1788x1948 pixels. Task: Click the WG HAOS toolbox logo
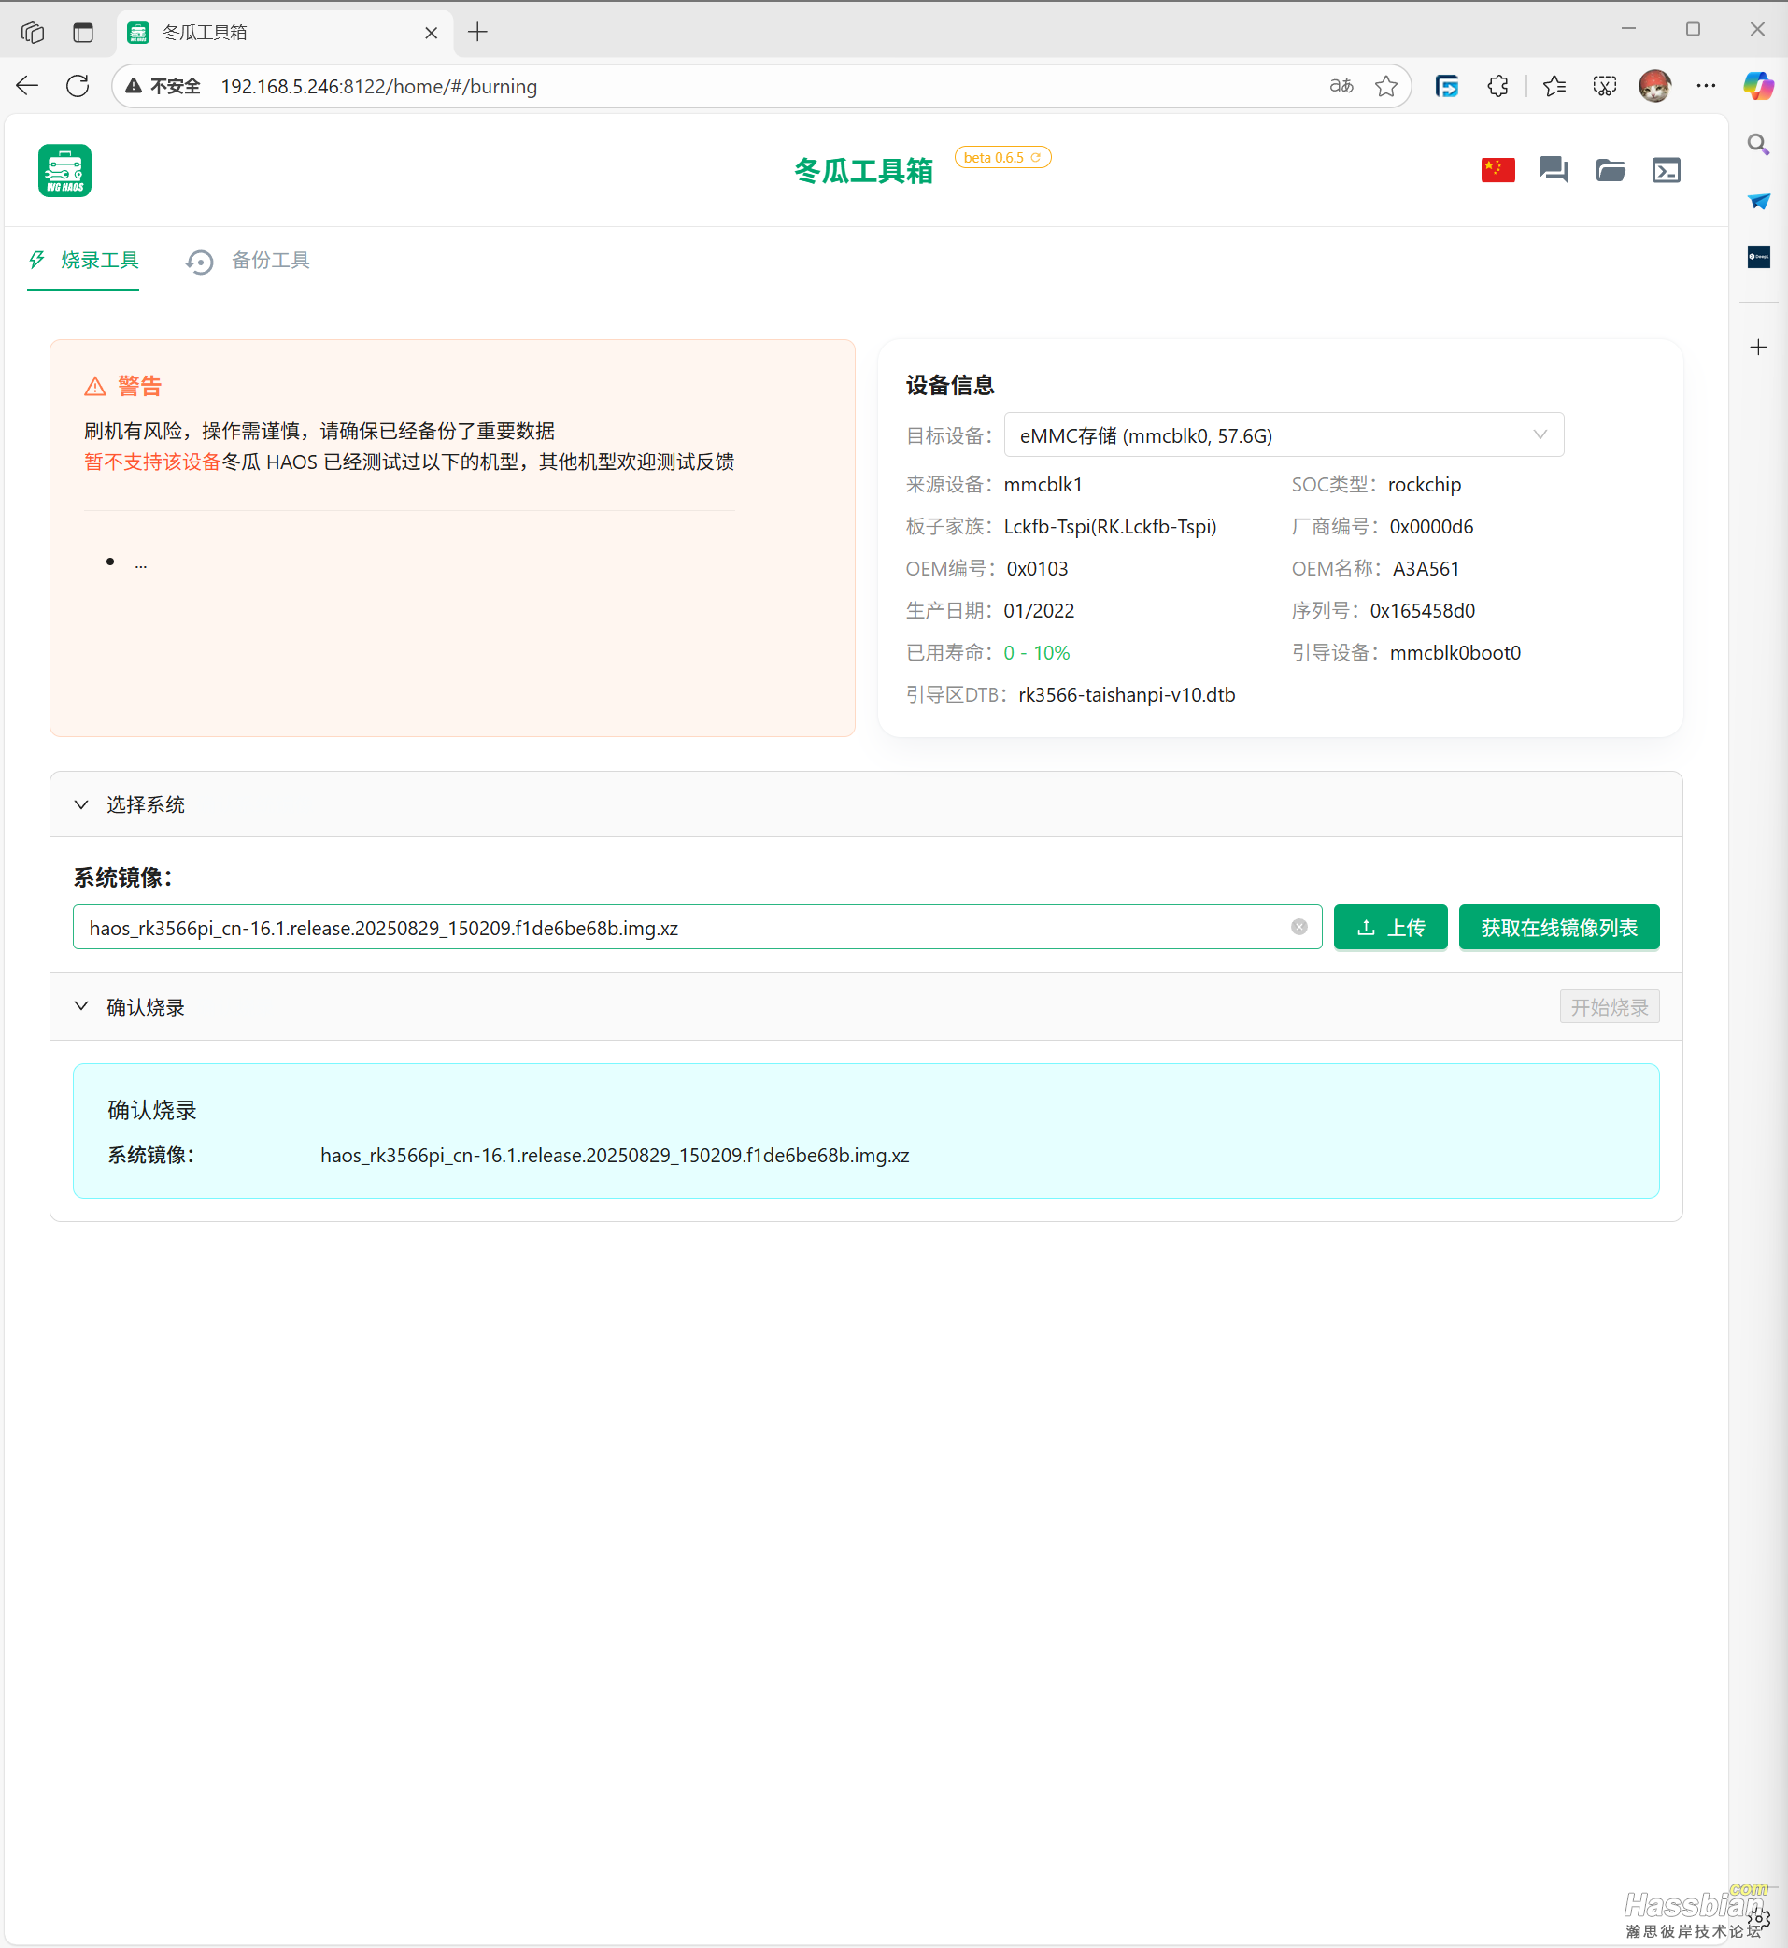pyautogui.click(x=64, y=170)
